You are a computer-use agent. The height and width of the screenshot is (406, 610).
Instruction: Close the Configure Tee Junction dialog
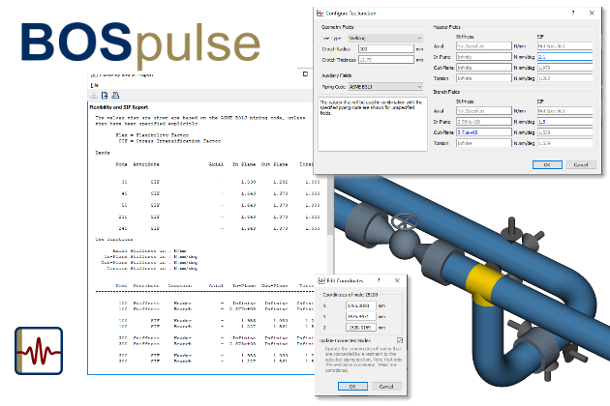coord(592,13)
